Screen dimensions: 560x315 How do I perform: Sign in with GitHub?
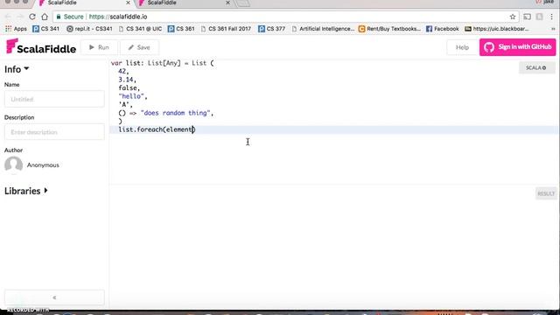tap(517, 46)
